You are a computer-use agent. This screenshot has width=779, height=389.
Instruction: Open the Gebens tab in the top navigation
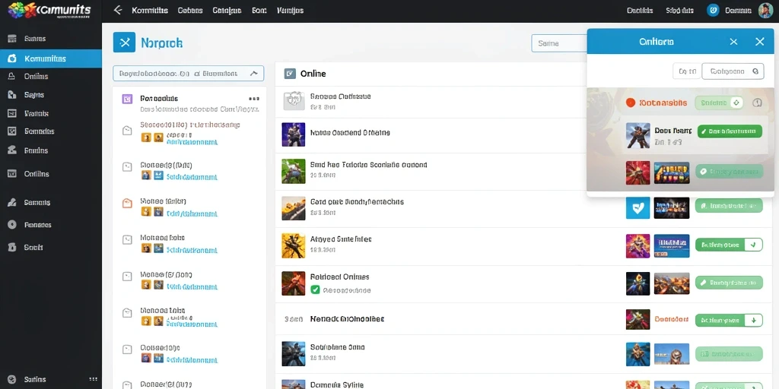click(189, 11)
